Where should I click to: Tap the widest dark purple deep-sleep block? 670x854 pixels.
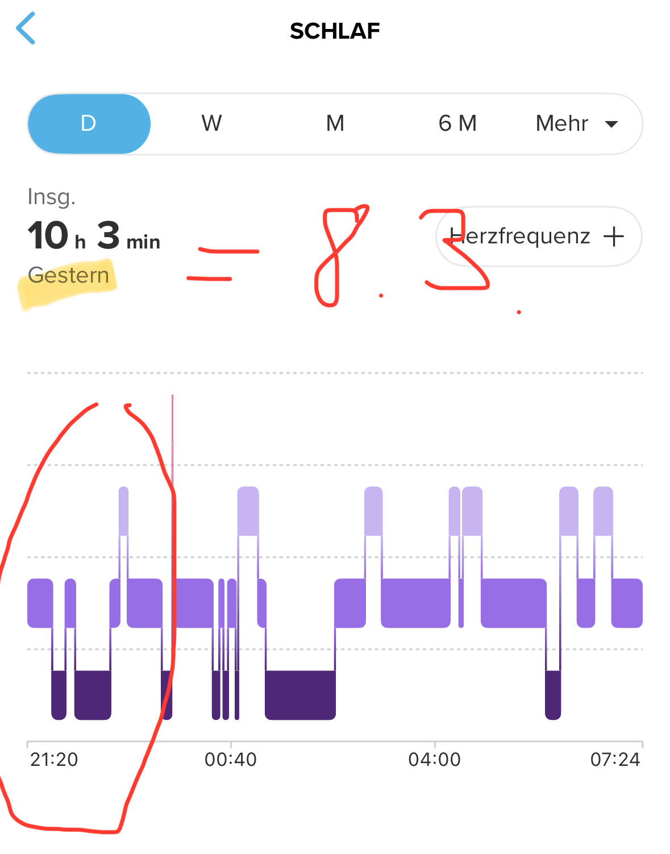[x=300, y=695]
